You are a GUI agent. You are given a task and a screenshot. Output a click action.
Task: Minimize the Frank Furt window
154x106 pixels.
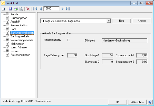coord(134,3)
